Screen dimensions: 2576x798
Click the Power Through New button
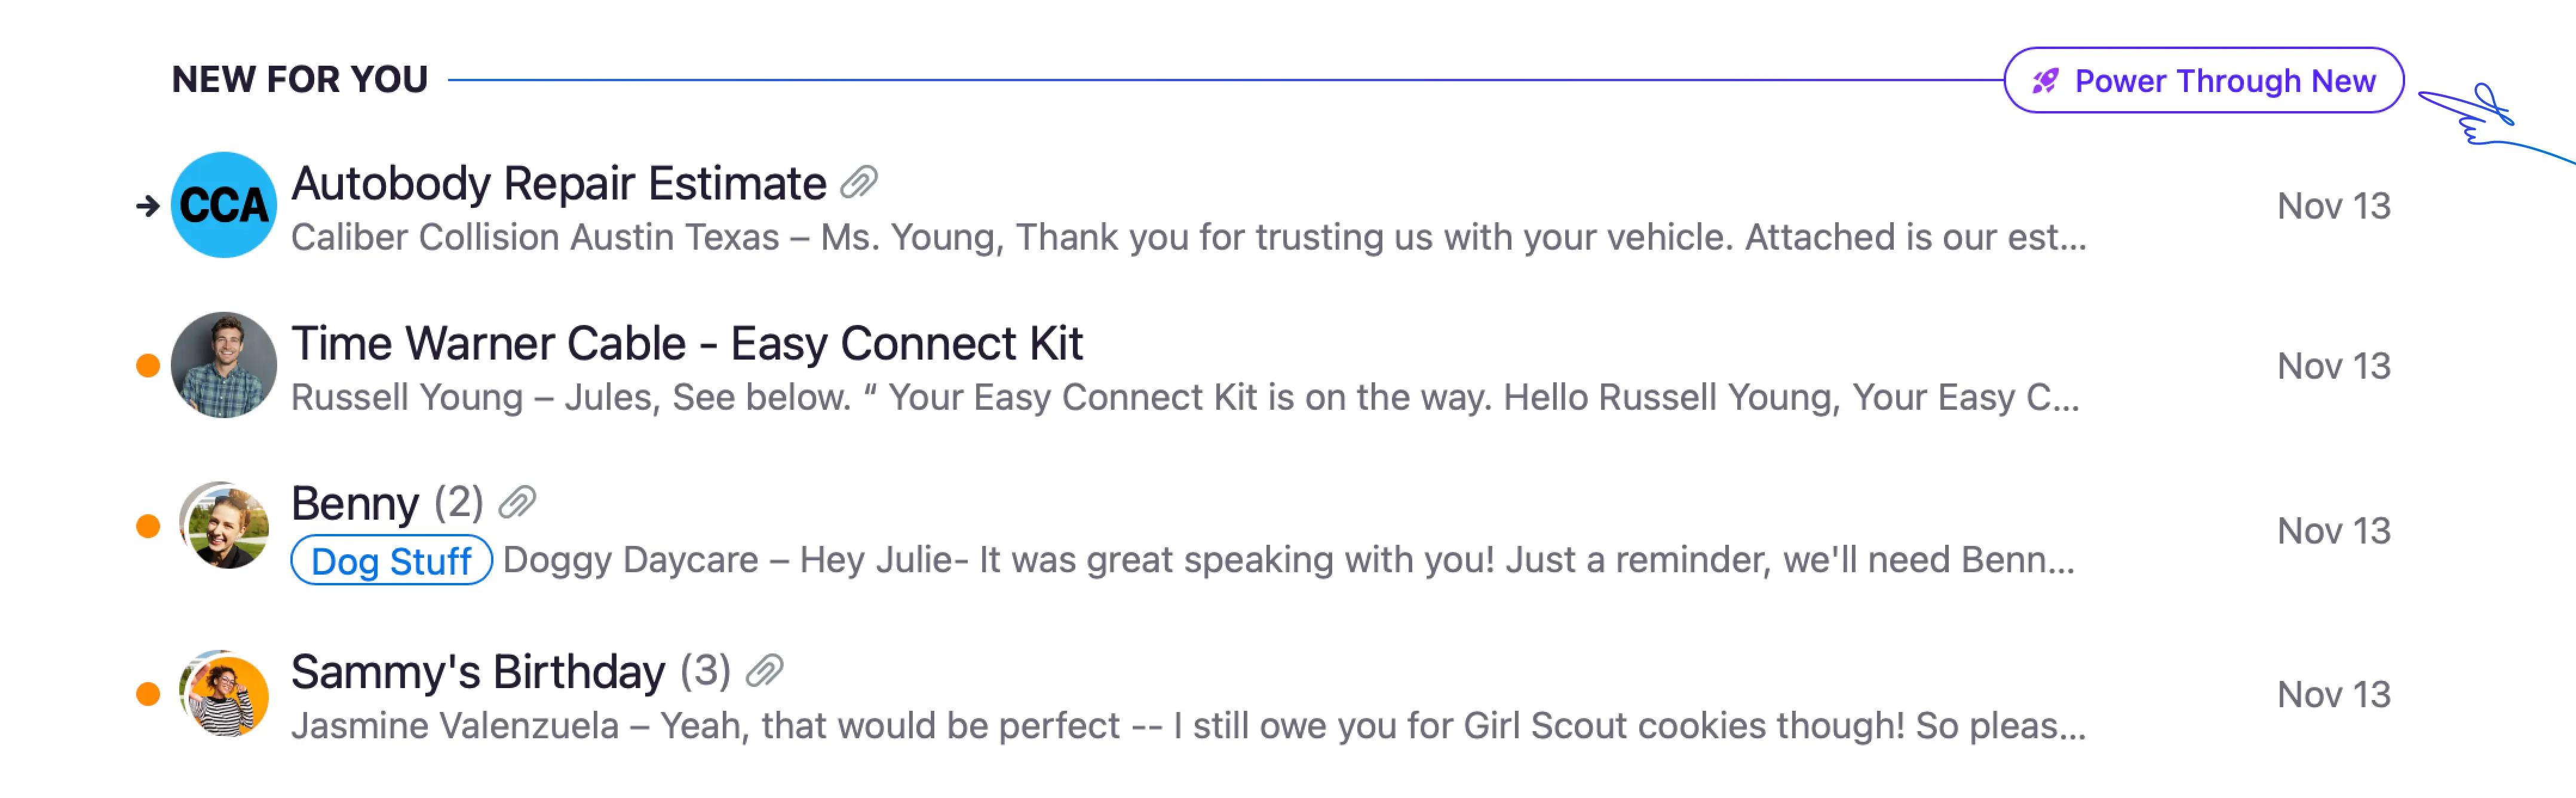[x=2203, y=80]
